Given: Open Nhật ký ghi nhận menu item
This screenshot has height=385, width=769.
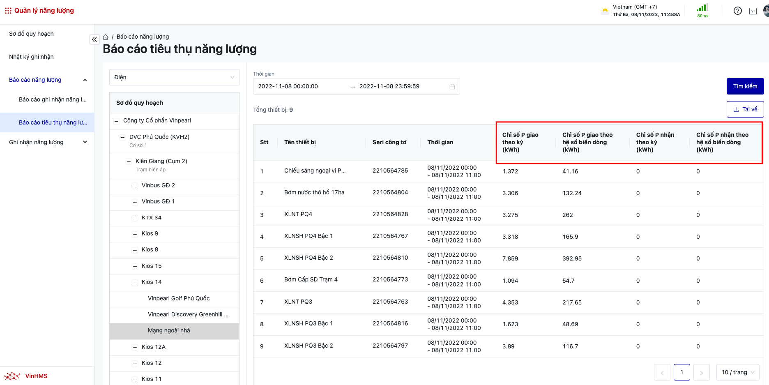Looking at the screenshot, I should pos(31,57).
